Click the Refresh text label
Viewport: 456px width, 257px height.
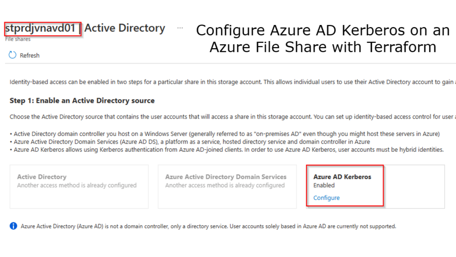29,55
